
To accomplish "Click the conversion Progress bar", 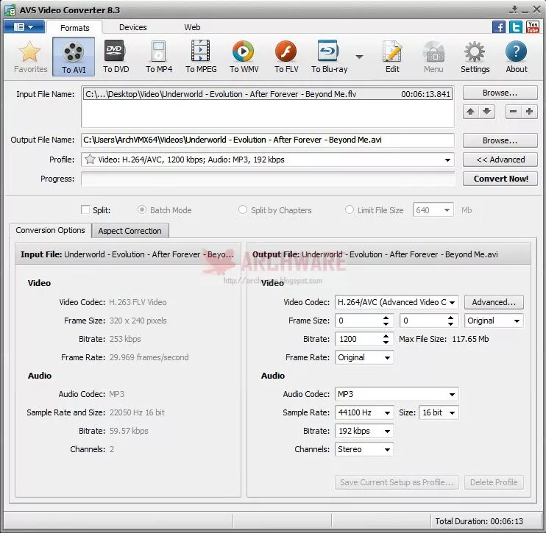I will pos(268,179).
